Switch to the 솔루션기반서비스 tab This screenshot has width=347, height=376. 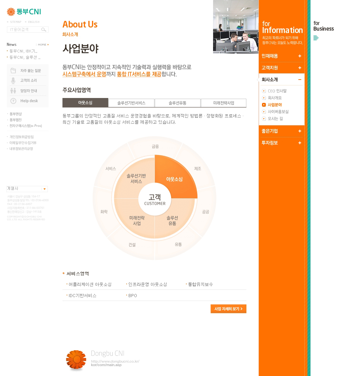coord(131,103)
